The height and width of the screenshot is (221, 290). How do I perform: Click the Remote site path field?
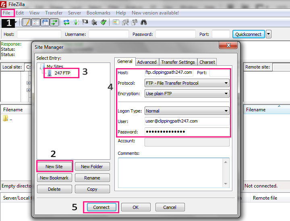281,67
